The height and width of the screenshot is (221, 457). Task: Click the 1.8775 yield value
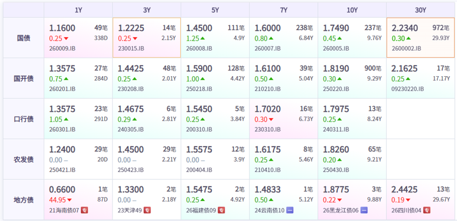[336, 190]
